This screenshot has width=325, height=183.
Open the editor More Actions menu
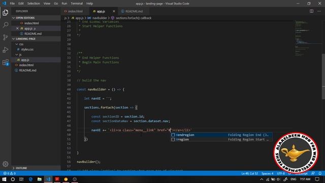click(x=319, y=11)
